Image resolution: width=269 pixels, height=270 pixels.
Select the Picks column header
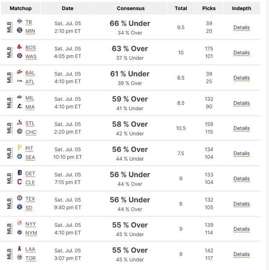point(209,8)
